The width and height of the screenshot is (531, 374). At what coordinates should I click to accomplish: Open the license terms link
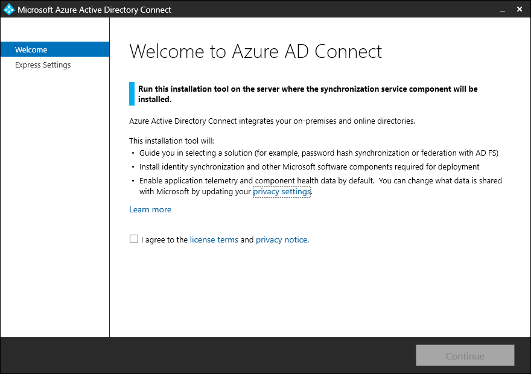point(214,239)
